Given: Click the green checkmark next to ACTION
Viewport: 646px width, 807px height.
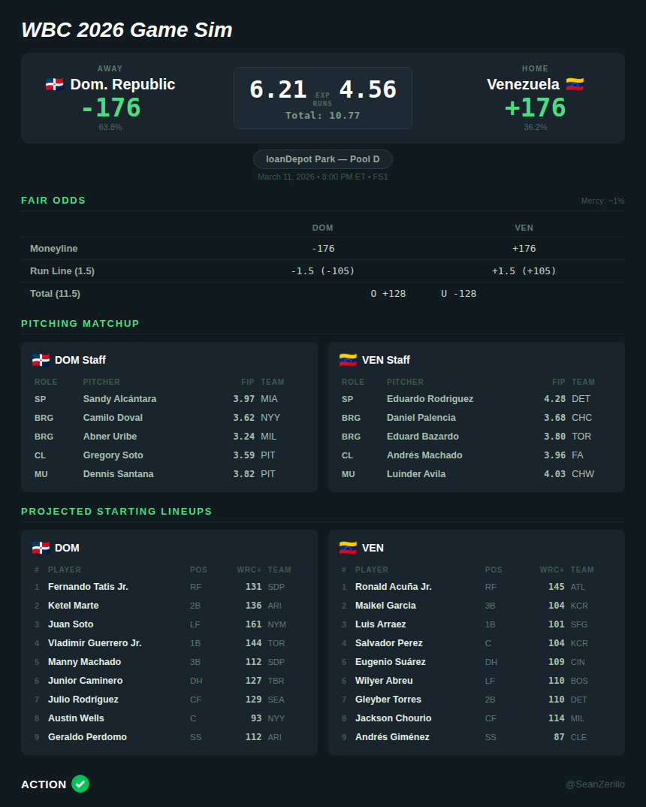Looking at the screenshot, I should (80, 784).
